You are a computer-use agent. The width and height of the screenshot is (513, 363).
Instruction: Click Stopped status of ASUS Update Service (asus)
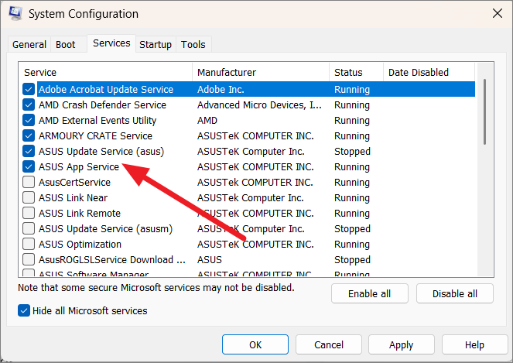352,151
